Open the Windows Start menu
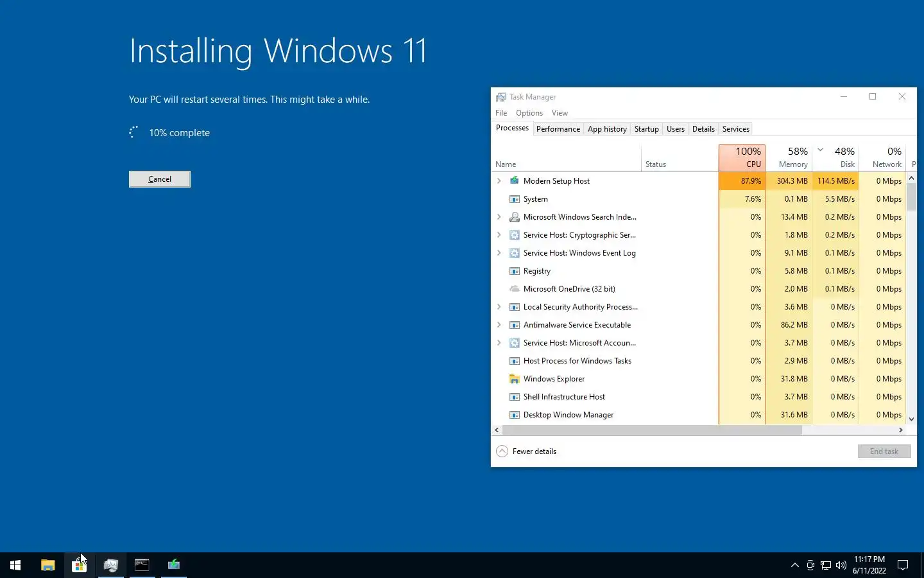The width and height of the screenshot is (924, 578). coord(15,565)
